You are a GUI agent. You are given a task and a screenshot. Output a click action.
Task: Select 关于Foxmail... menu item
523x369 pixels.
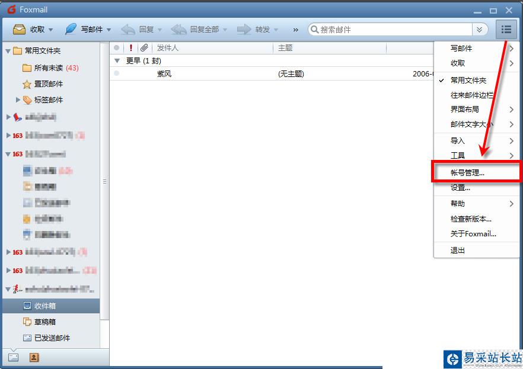click(x=476, y=234)
